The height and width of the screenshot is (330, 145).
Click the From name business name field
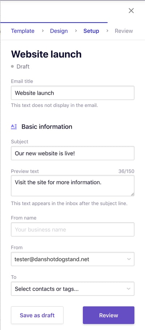(x=72, y=230)
